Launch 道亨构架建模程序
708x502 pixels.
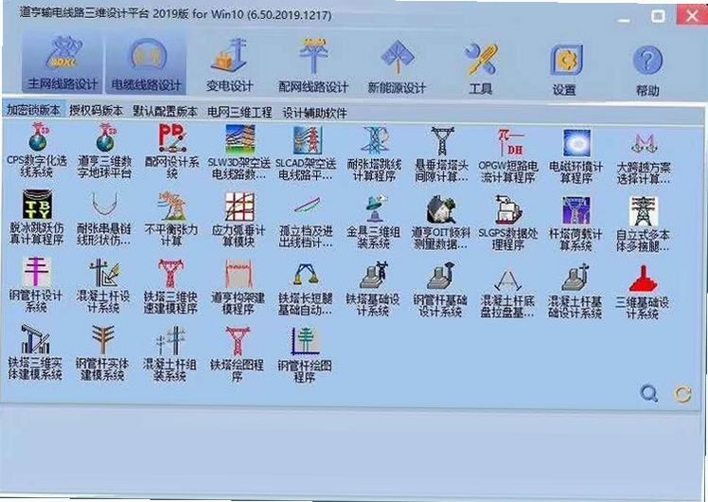238,287
